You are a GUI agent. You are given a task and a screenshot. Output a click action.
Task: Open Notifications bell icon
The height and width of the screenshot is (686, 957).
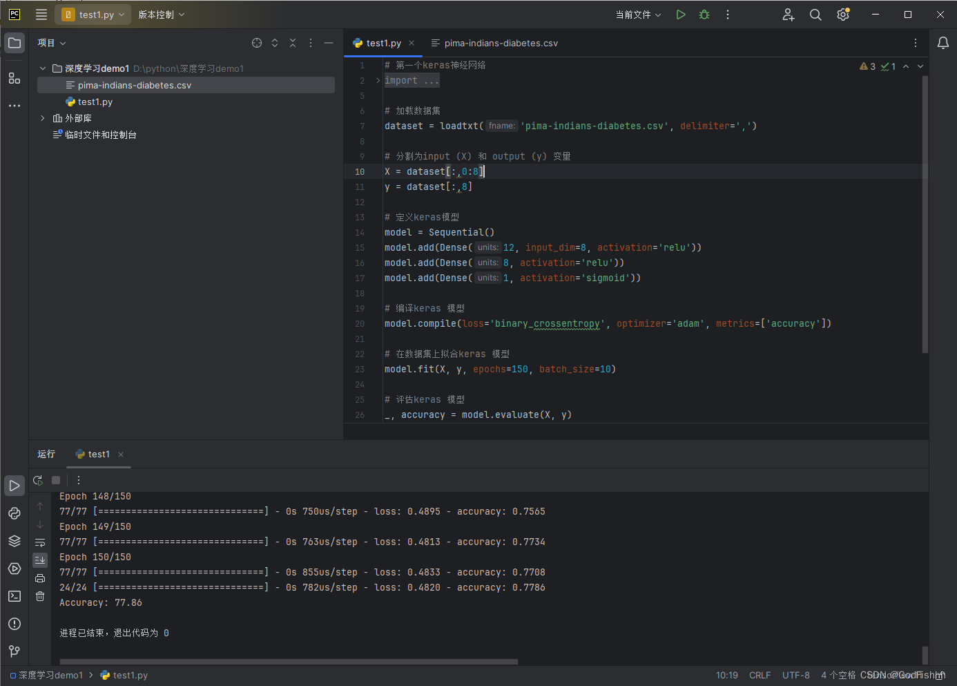tap(943, 43)
